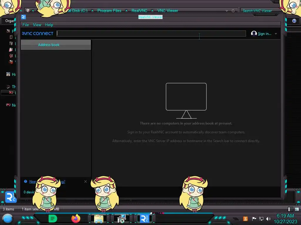Viewport: 301px width, 225px height.
Task: Open the green chat app in taskbar
Action: [x=53, y=219]
